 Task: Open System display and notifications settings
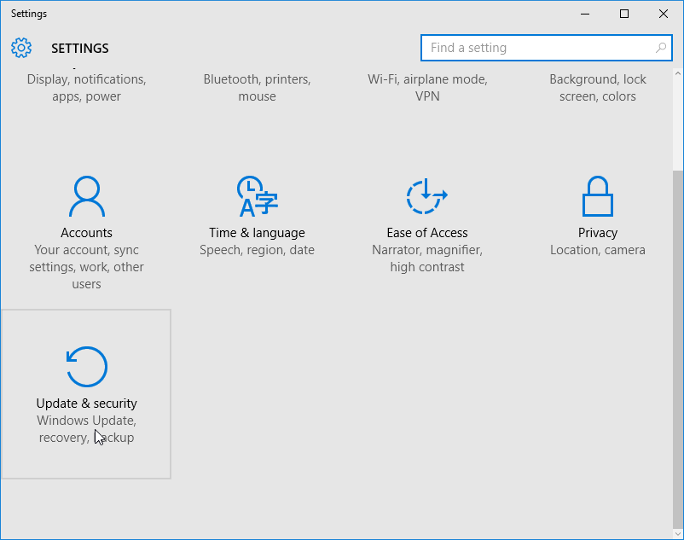86,87
